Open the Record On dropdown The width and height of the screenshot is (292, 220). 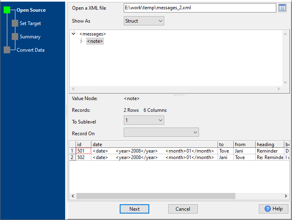pos(161,132)
